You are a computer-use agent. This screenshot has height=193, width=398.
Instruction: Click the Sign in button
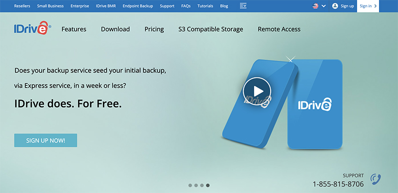[368, 6]
